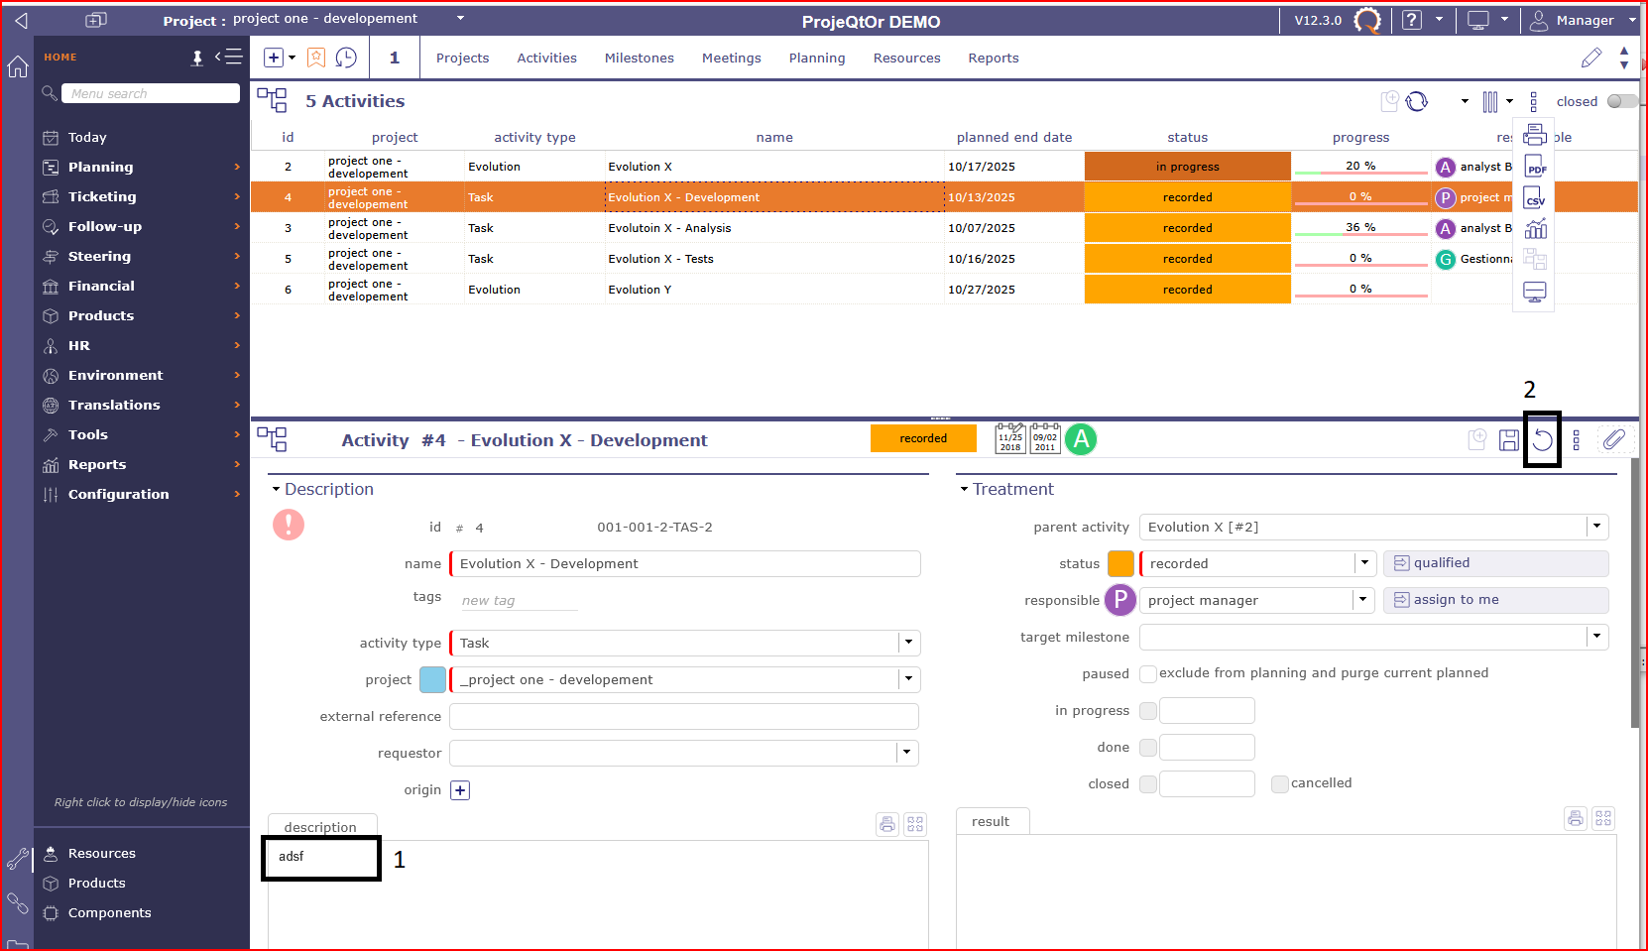Export the list to PDF
Viewport: 1648px width, 951px height.
[x=1534, y=167]
